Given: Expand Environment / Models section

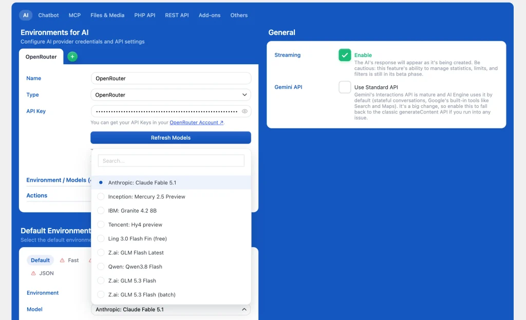Looking at the screenshot, I should point(59,180).
